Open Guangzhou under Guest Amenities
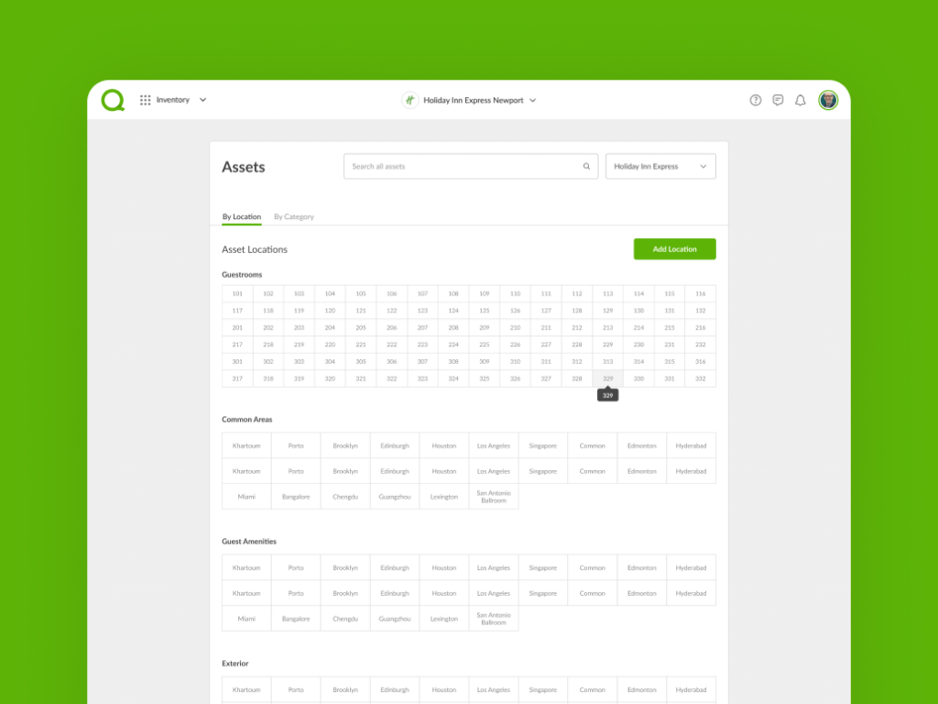938x704 pixels. (395, 619)
